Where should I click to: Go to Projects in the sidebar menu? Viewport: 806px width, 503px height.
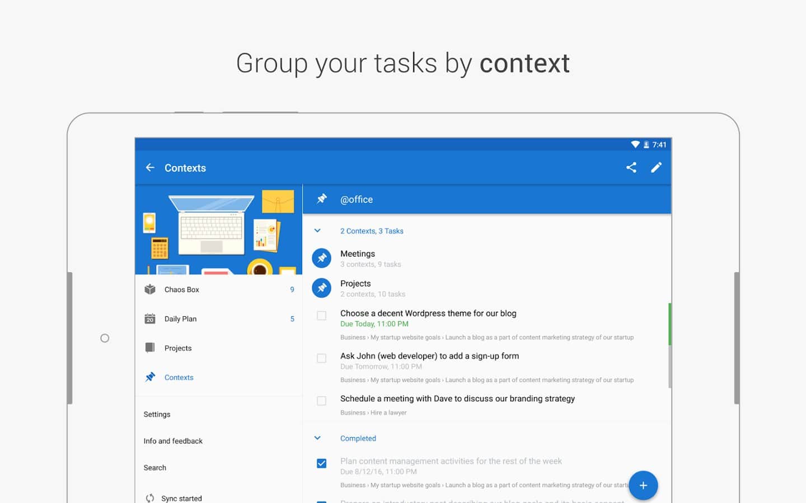click(x=178, y=348)
